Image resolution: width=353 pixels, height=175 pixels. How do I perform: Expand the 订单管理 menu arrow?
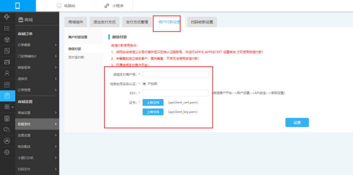pyautogui.click(x=55, y=90)
